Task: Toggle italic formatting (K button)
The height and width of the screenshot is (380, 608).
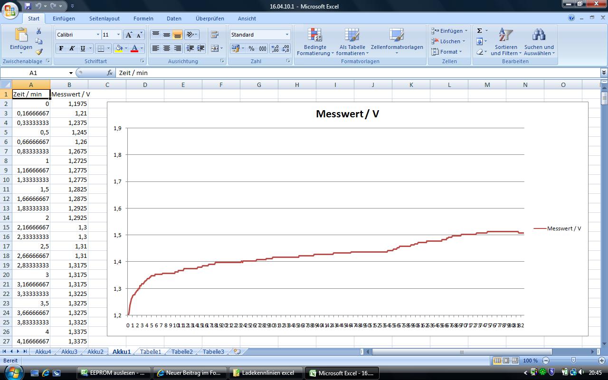Action: [x=72, y=48]
